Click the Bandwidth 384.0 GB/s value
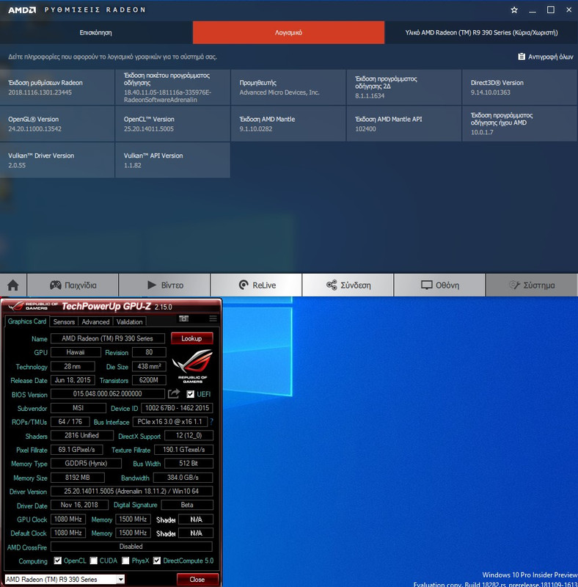Image resolution: width=578 pixels, height=587 pixels. tap(183, 478)
